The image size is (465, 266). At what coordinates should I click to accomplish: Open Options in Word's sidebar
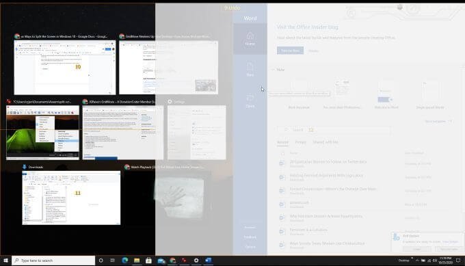250,247
